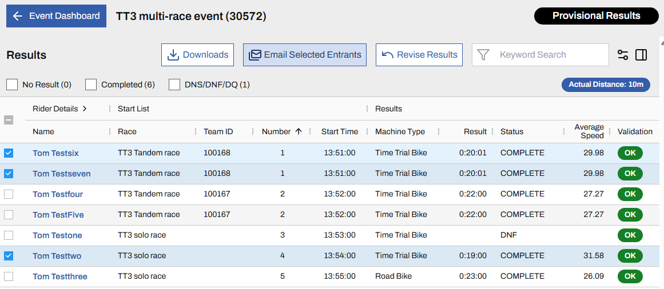Screen dimensions: 664x289
Task: Click the back arrow on Event Dashboard
Action: [18, 16]
